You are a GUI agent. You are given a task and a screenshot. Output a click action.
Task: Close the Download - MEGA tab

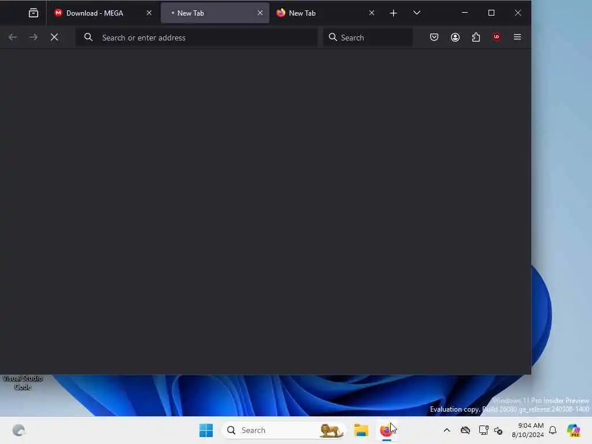pos(149,13)
